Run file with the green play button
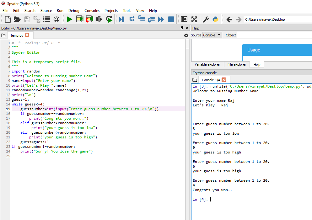 [70, 19]
